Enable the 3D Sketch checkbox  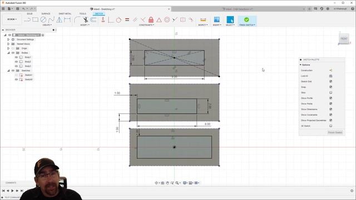coord(330,126)
